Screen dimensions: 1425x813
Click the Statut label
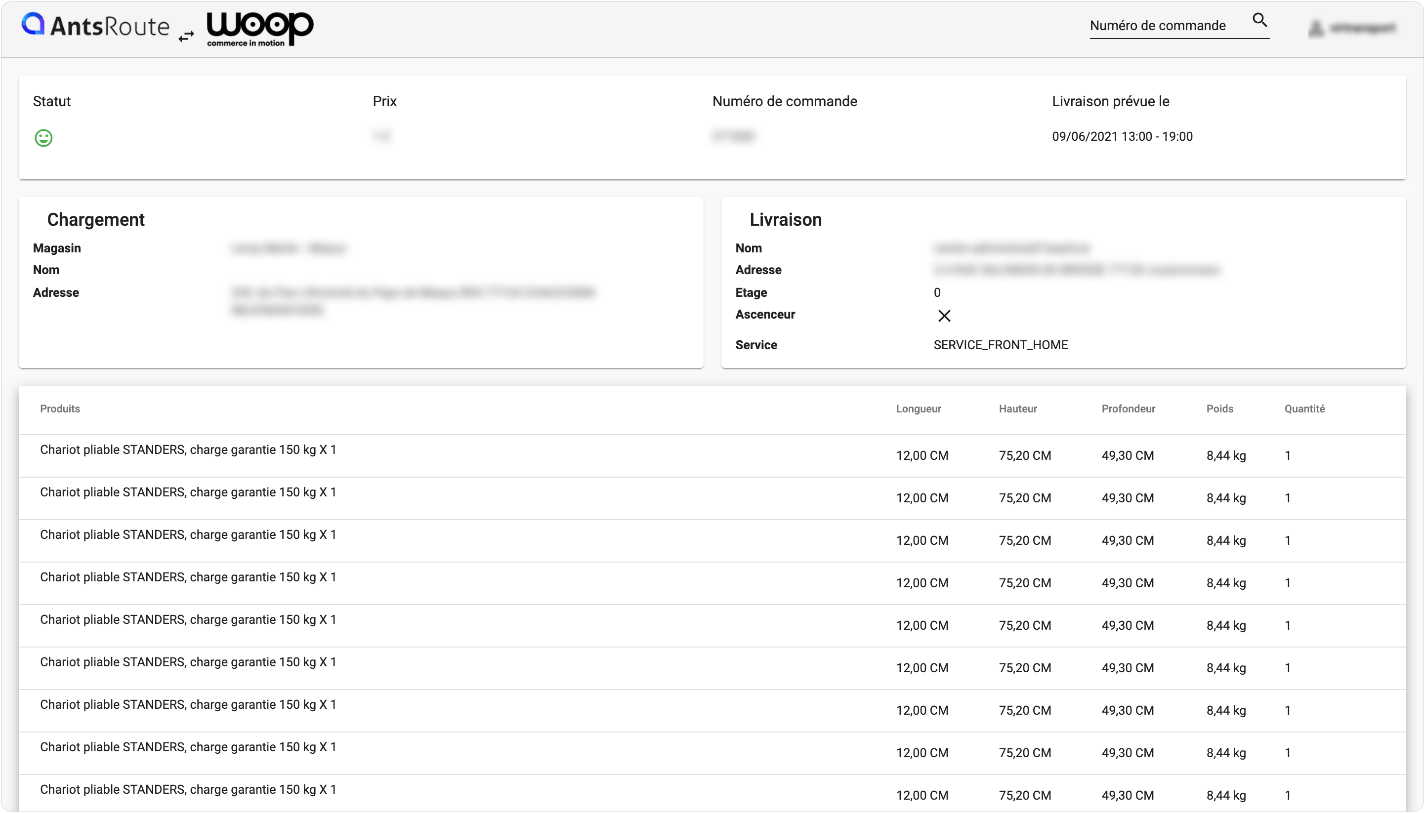point(52,102)
